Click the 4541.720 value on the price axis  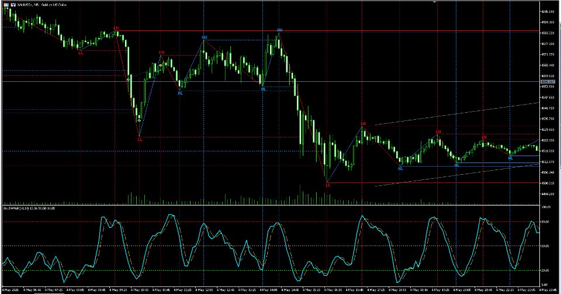548,108
